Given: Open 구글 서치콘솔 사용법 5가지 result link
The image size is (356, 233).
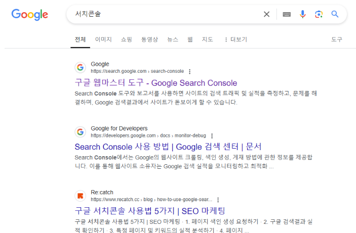Looking at the screenshot, I should (x=150, y=211).
